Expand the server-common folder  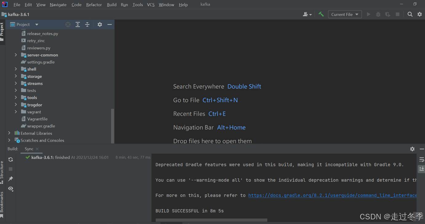pos(16,55)
